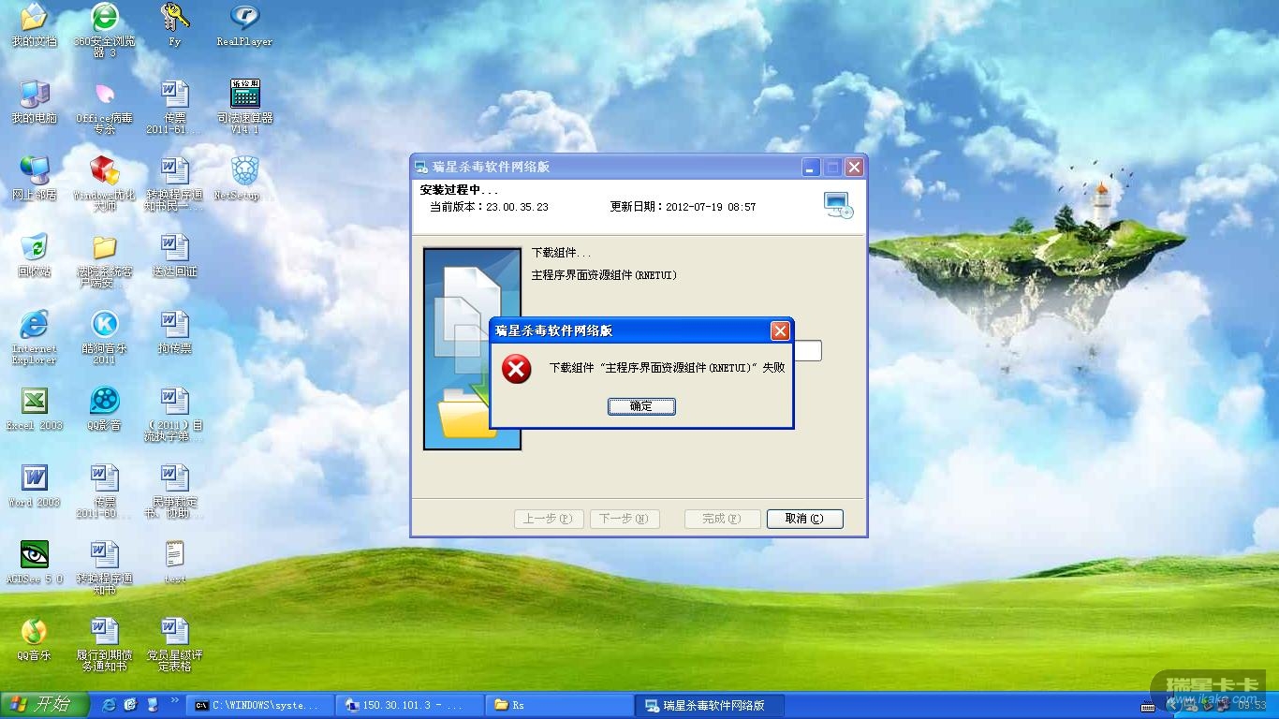Launch Excel 2003 from desktop
The width and height of the screenshot is (1279, 719).
click(x=34, y=409)
